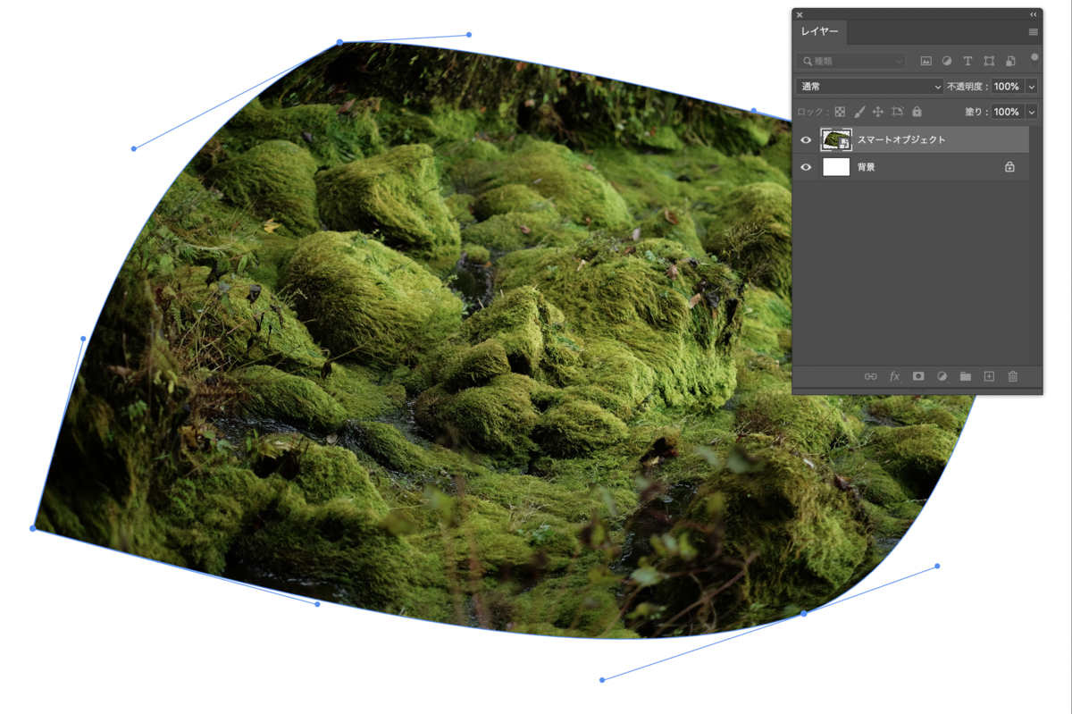Viewport: 1072px width, 714px height.
Task: Click the padlock on the 背景 layer
Action: (x=1009, y=167)
